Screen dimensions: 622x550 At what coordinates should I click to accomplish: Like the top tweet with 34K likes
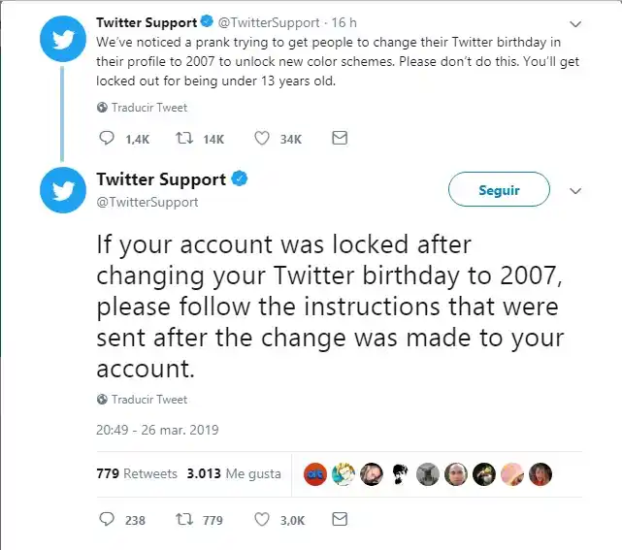261,139
